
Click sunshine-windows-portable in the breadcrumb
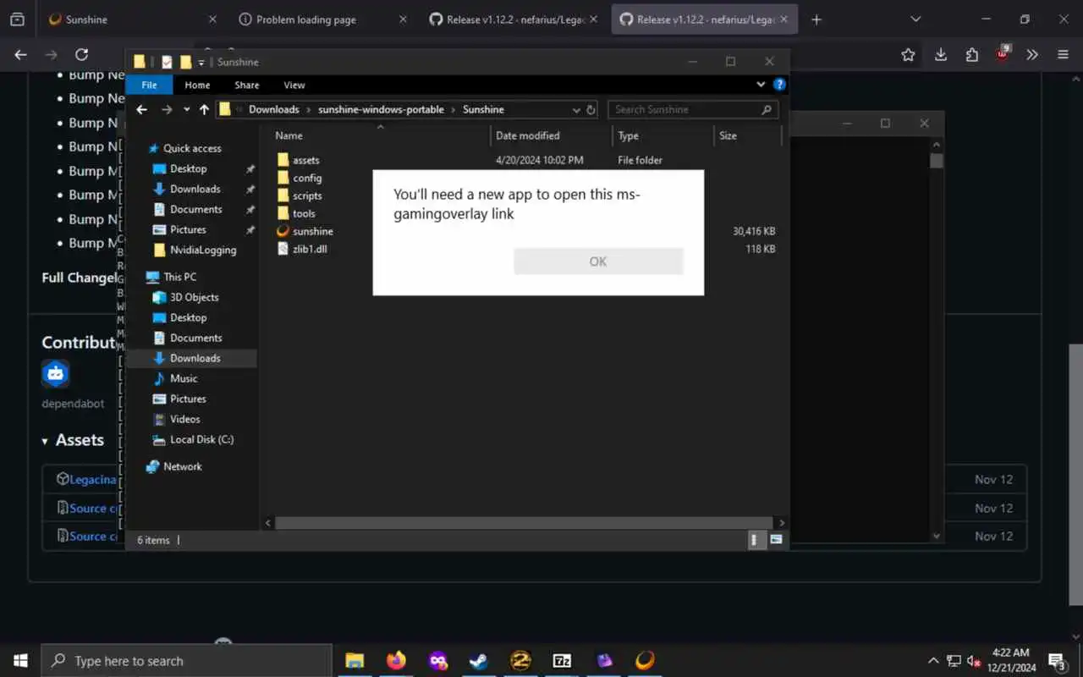point(381,109)
